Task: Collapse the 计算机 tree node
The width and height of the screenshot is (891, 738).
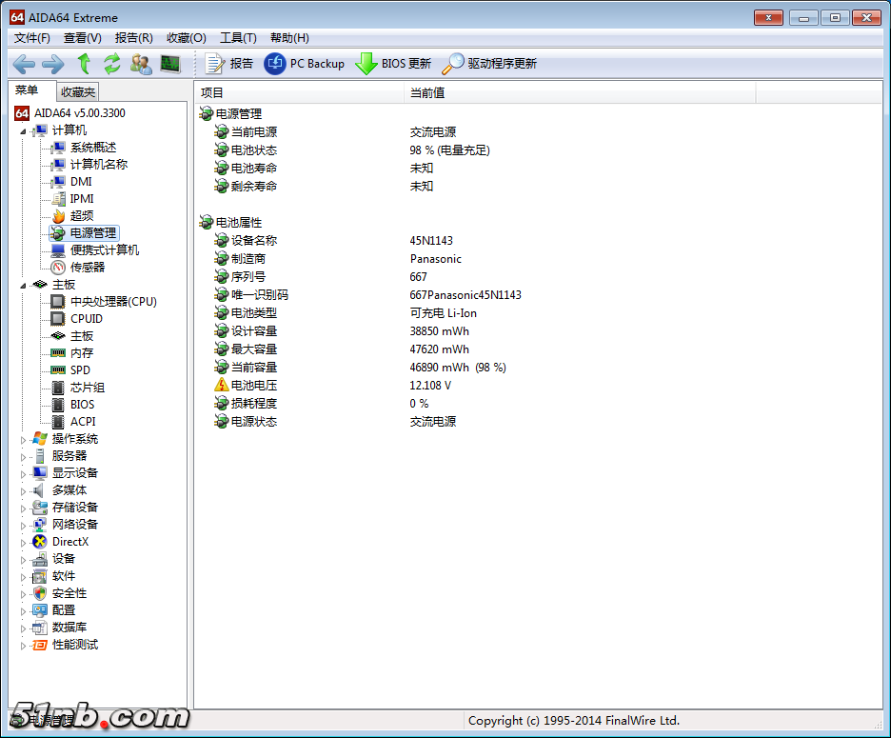Action: [24, 130]
